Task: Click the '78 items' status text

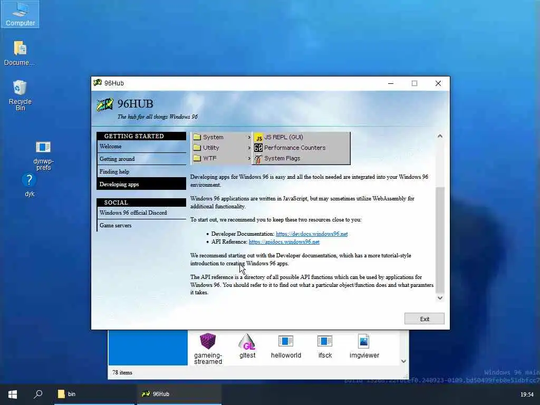Action: click(122, 373)
